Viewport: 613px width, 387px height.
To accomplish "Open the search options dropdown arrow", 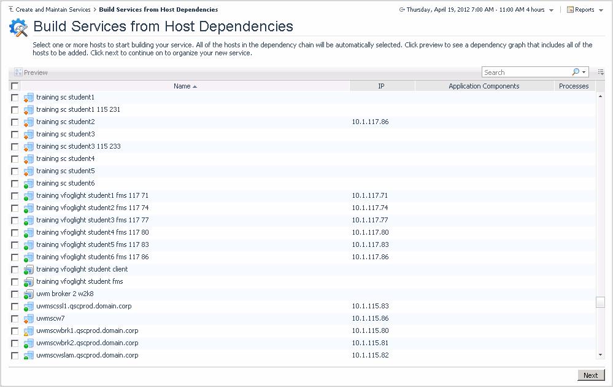I will click(584, 72).
